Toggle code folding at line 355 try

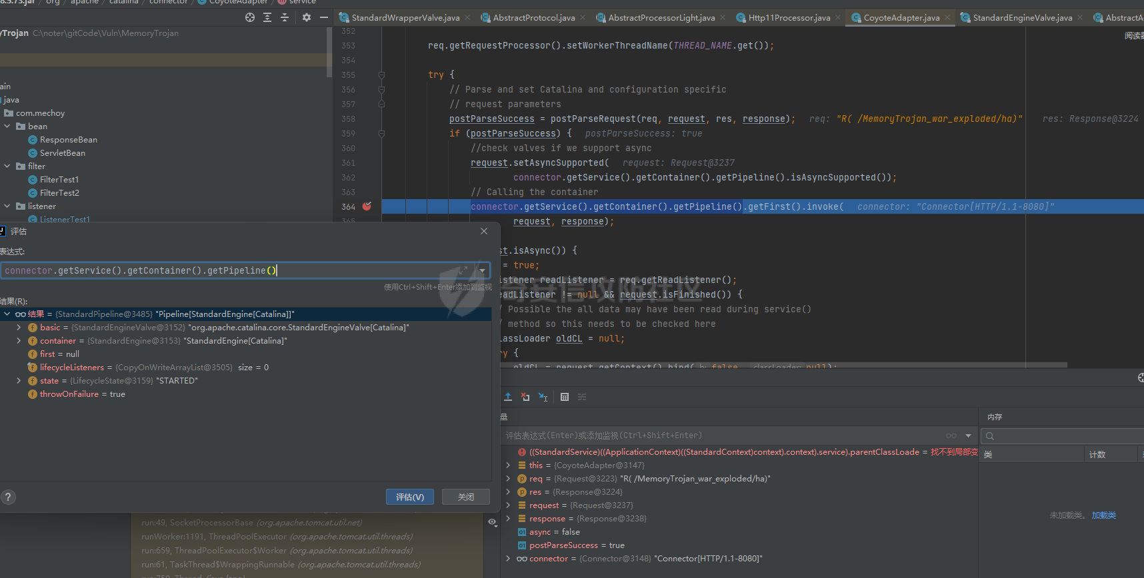[381, 75]
